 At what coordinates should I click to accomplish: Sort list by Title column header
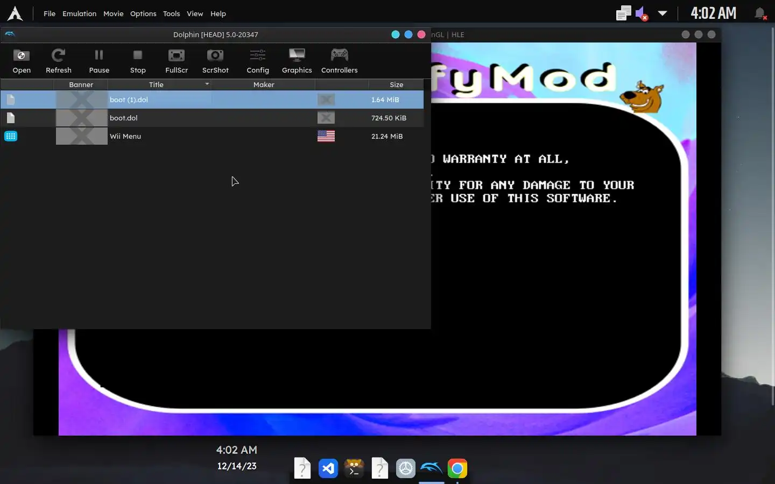pos(156,84)
